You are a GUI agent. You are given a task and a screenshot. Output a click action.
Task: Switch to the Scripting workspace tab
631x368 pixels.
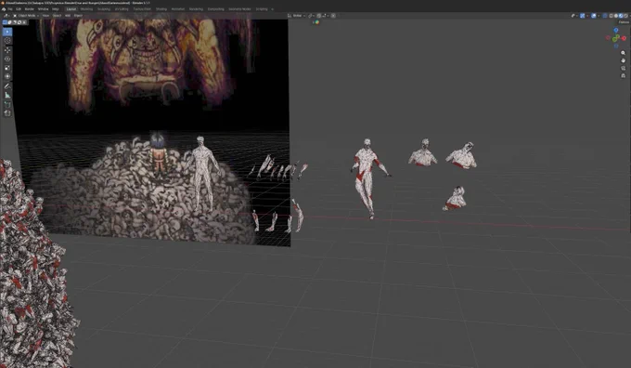tap(262, 9)
